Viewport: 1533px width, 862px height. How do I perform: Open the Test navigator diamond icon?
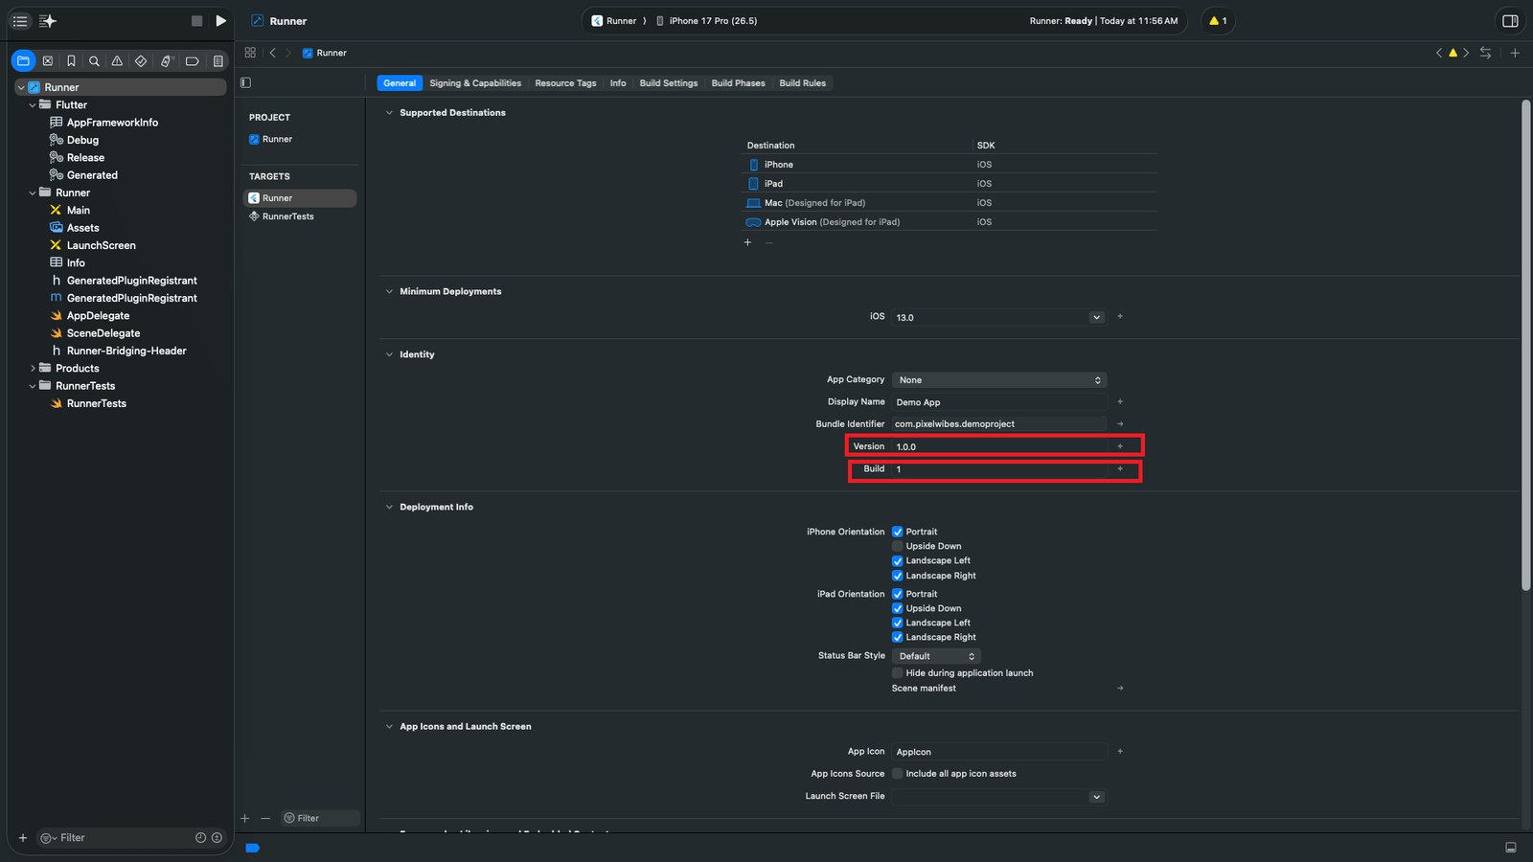[x=141, y=60]
